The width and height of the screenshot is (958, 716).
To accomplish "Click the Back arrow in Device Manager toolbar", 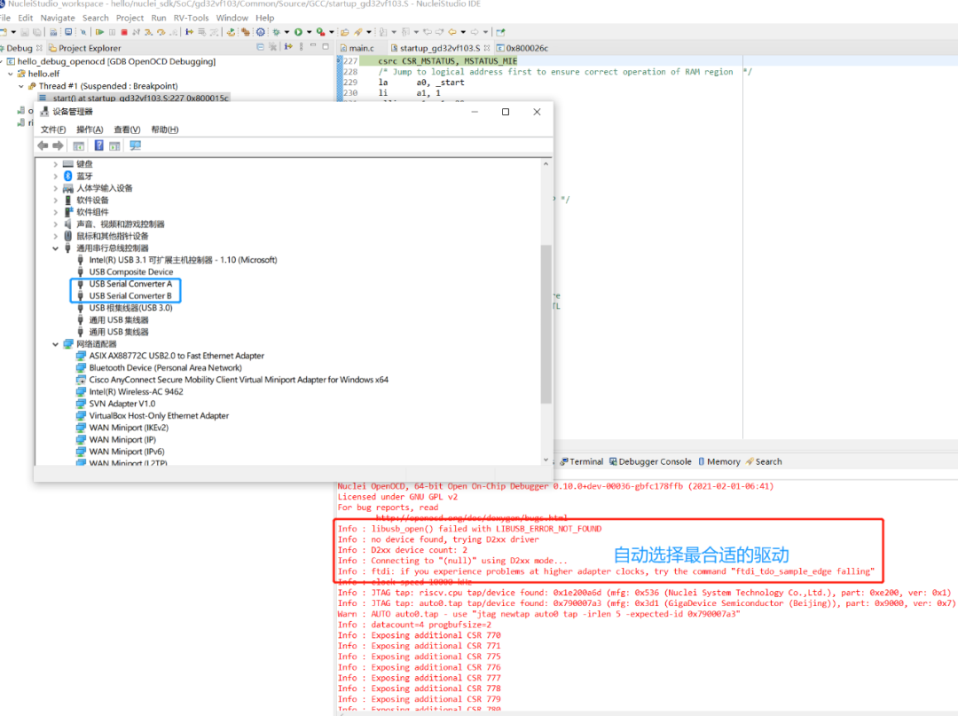I will click(43, 146).
